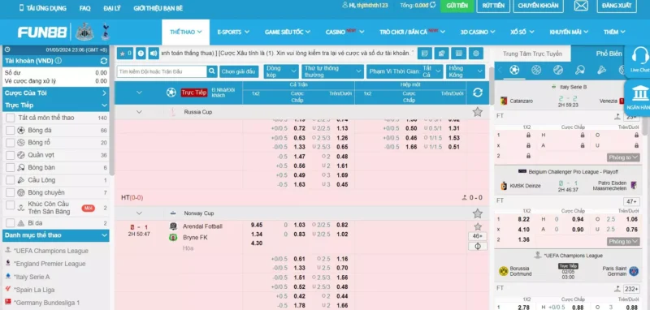The width and height of the screenshot is (650, 310).
Task: Click the soccer ball icon in table header
Action: (x=171, y=93)
